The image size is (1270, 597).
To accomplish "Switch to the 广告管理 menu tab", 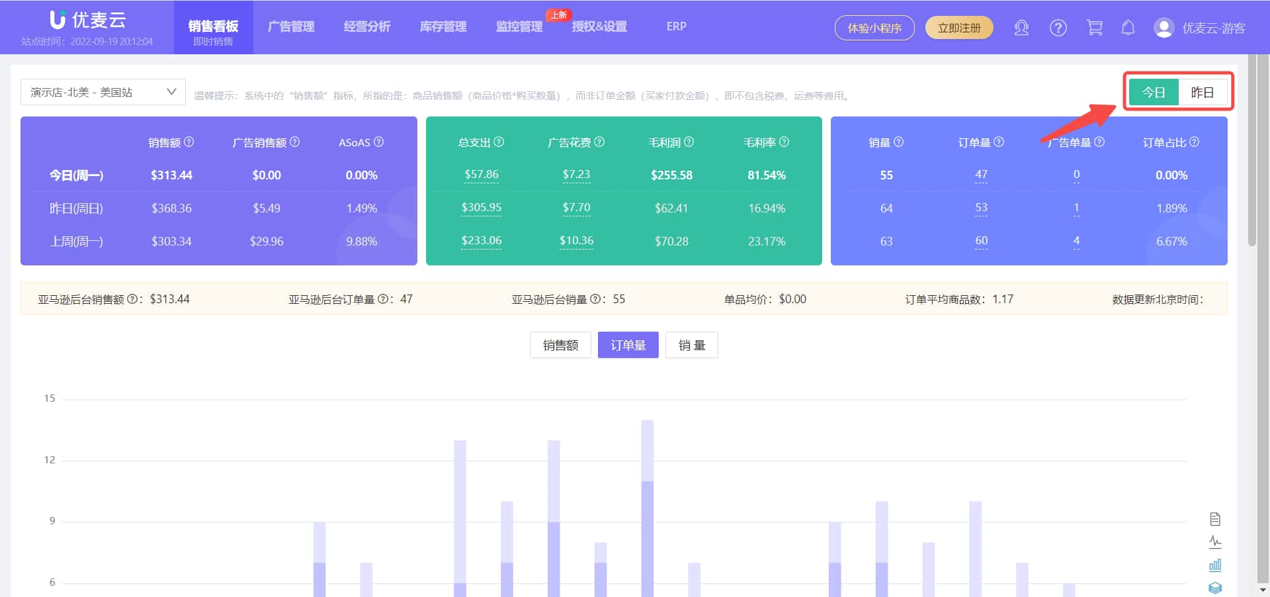I will 291,26.
